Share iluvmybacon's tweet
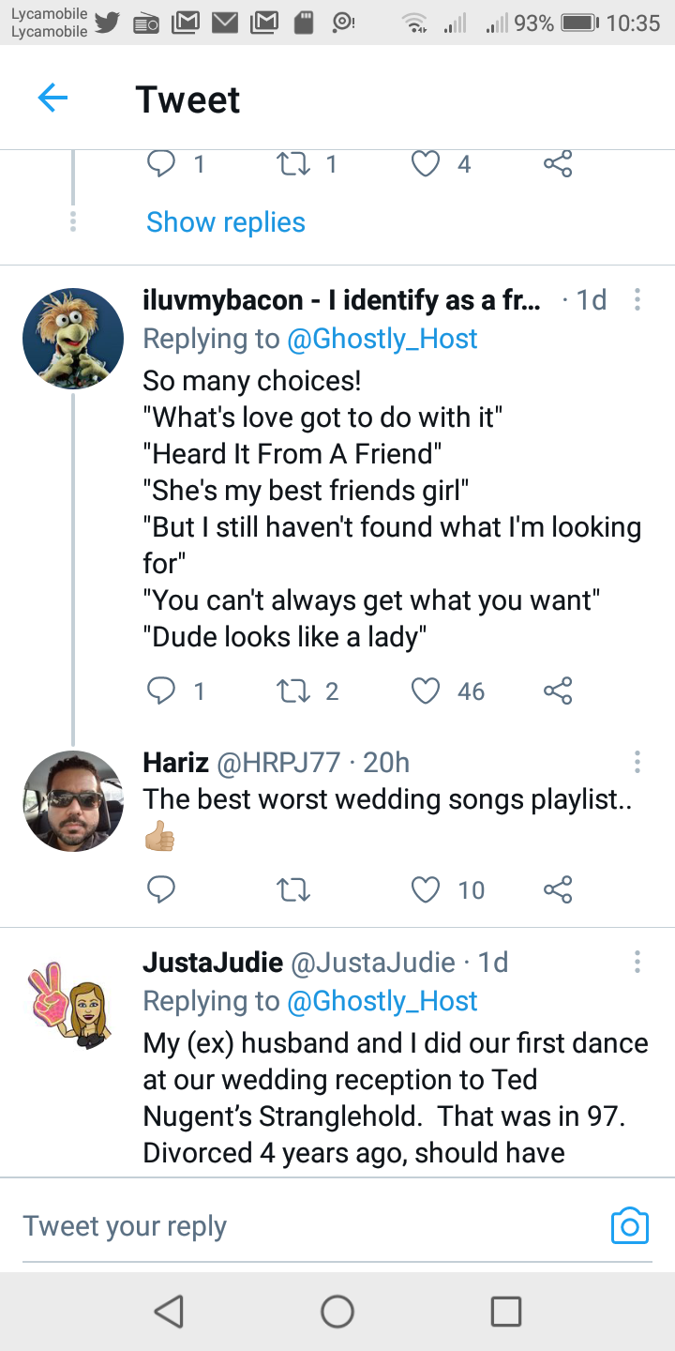 558,691
